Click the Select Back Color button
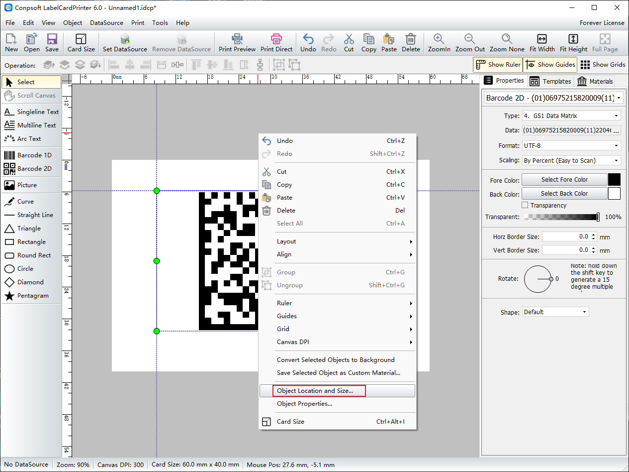Screen dimensions: 629x472 coord(564,194)
